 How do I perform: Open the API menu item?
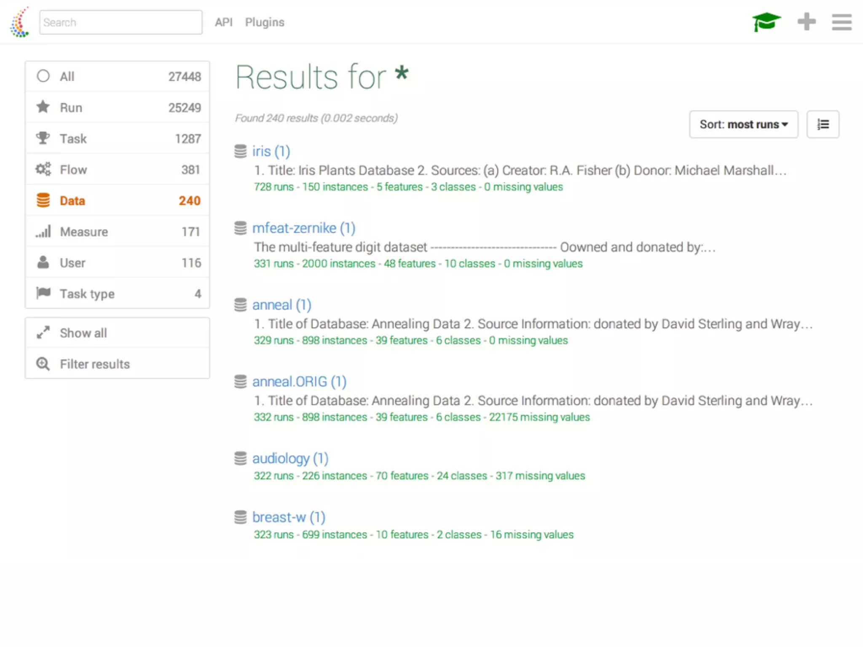pos(223,22)
